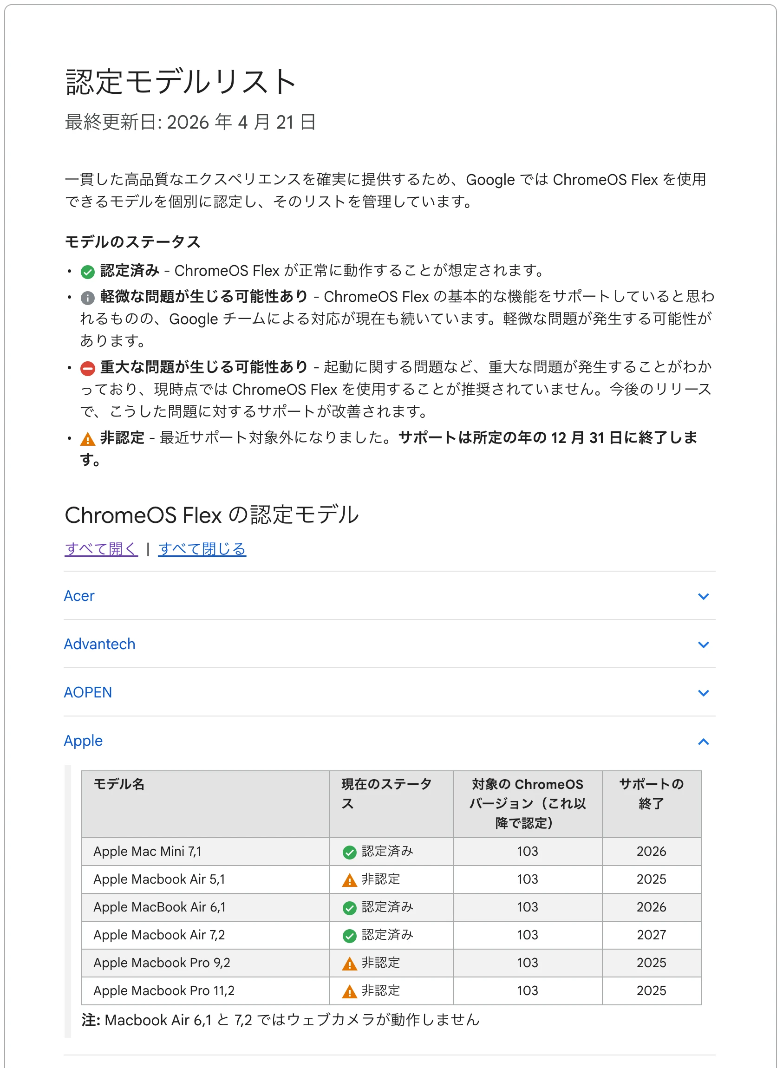Click the 現在のステータス column header
This screenshot has height=1068, width=783.
point(391,805)
